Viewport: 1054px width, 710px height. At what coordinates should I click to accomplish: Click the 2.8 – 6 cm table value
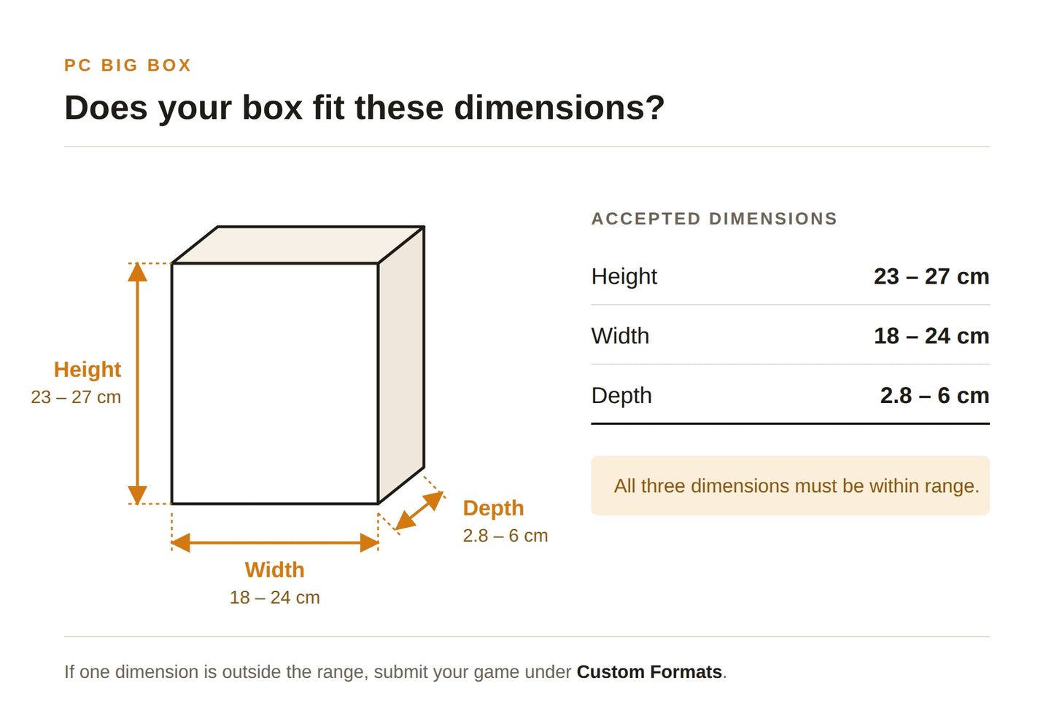934,396
